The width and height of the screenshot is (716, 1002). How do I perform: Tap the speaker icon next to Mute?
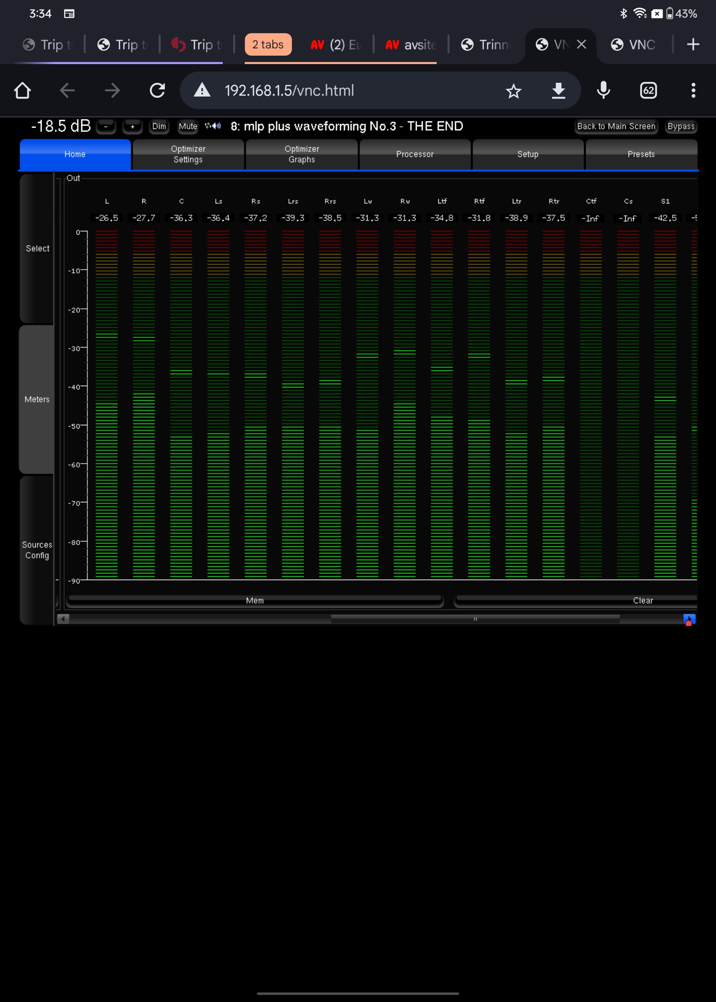point(213,126)
